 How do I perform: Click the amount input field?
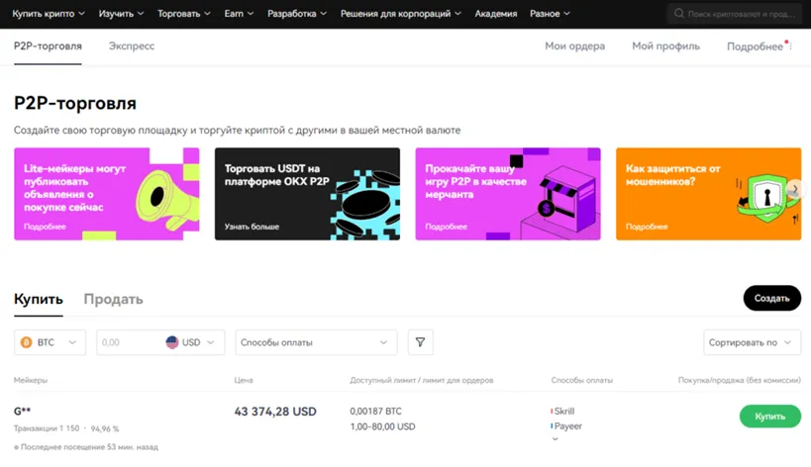[129, 342]
